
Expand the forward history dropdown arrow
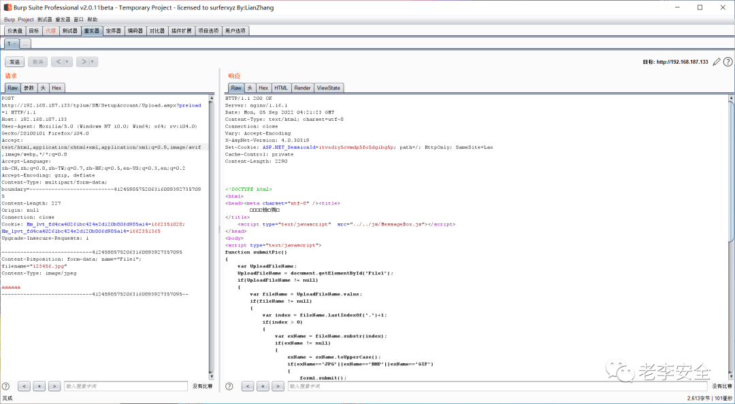click(94, 62)
